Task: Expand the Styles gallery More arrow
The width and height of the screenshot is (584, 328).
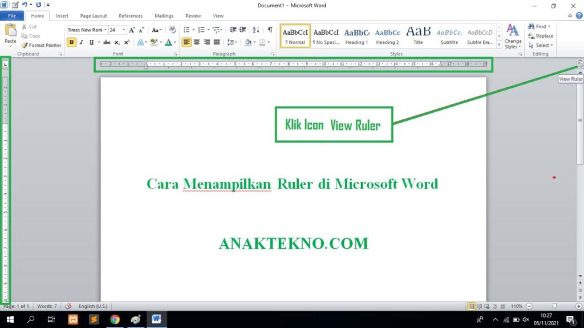Action: point(499,44)
